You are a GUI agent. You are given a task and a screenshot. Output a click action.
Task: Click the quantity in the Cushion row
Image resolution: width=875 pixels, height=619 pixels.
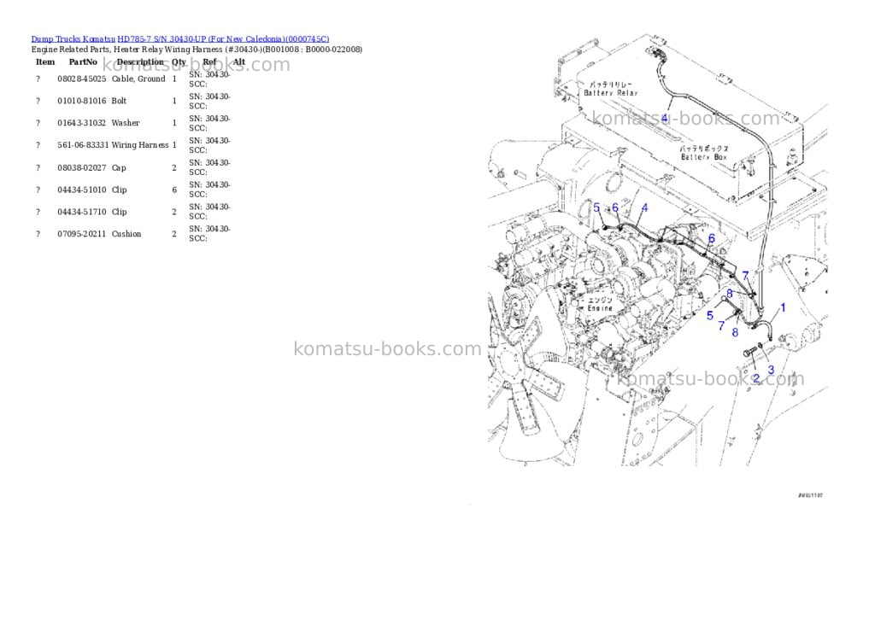pos(174,234)
